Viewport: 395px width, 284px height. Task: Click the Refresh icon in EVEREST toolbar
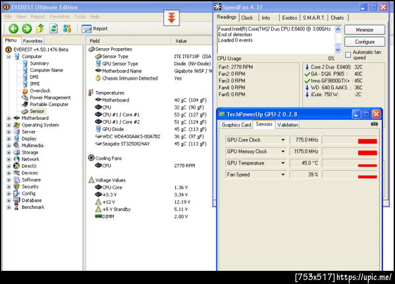pos(53,28)
